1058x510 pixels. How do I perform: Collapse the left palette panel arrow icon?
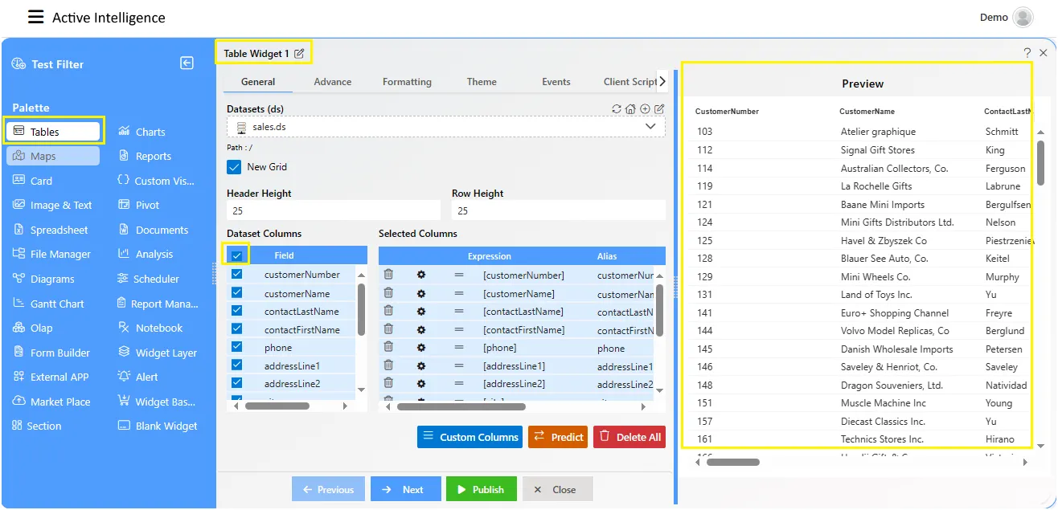(187, 63)
